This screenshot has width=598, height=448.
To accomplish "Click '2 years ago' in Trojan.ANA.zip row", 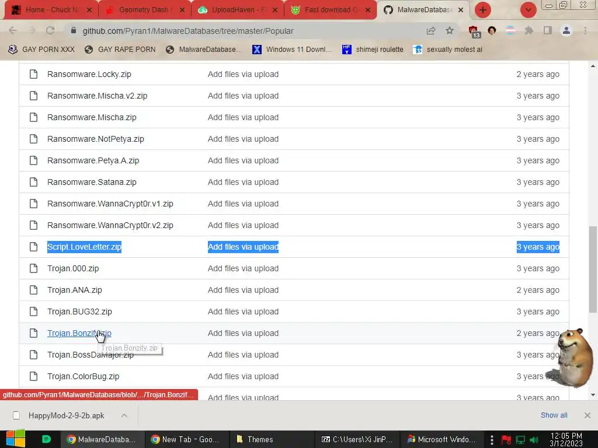I will [538, 290].
